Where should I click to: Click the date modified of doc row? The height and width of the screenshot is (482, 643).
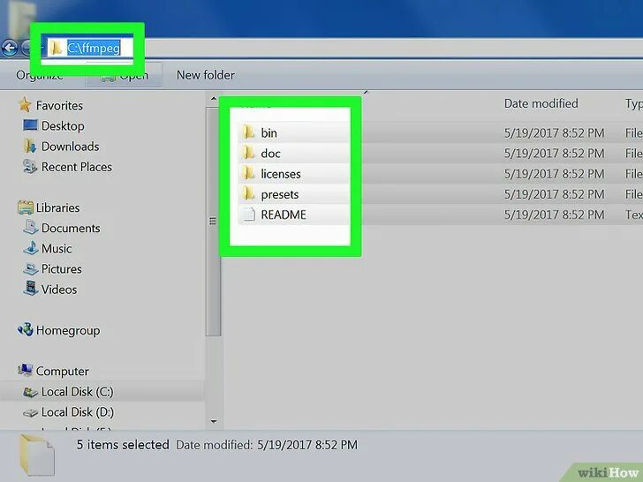pyautogui.click(x=554, y=154)
